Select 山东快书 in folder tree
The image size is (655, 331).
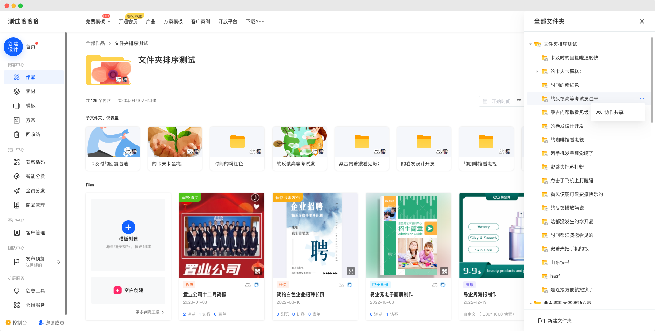[x=560, y=262]
